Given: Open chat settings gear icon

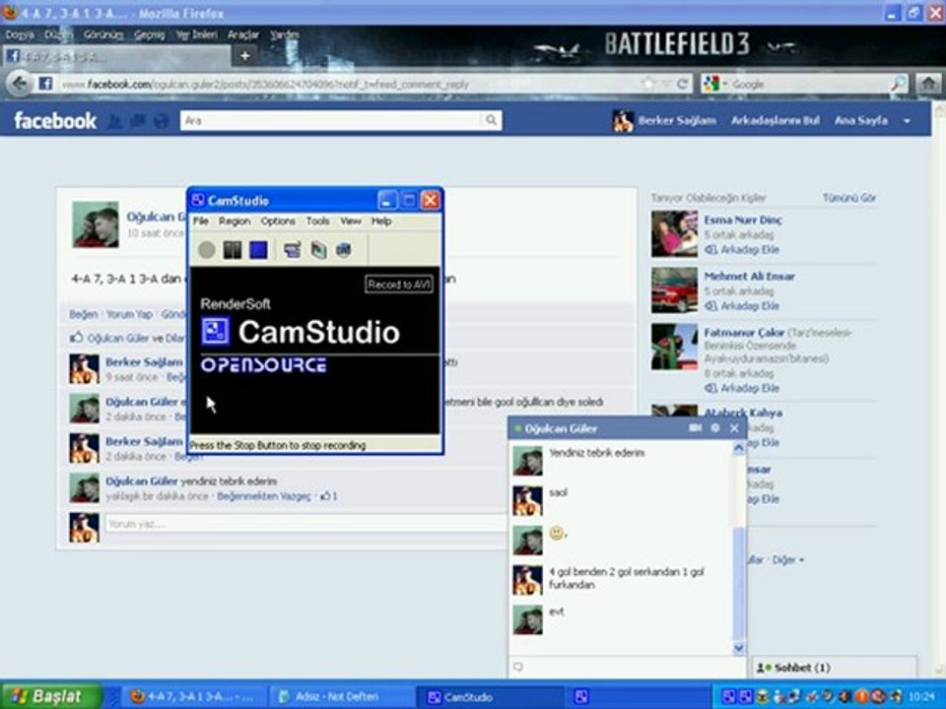Looking at the screenshot, I should click(715, 428).
